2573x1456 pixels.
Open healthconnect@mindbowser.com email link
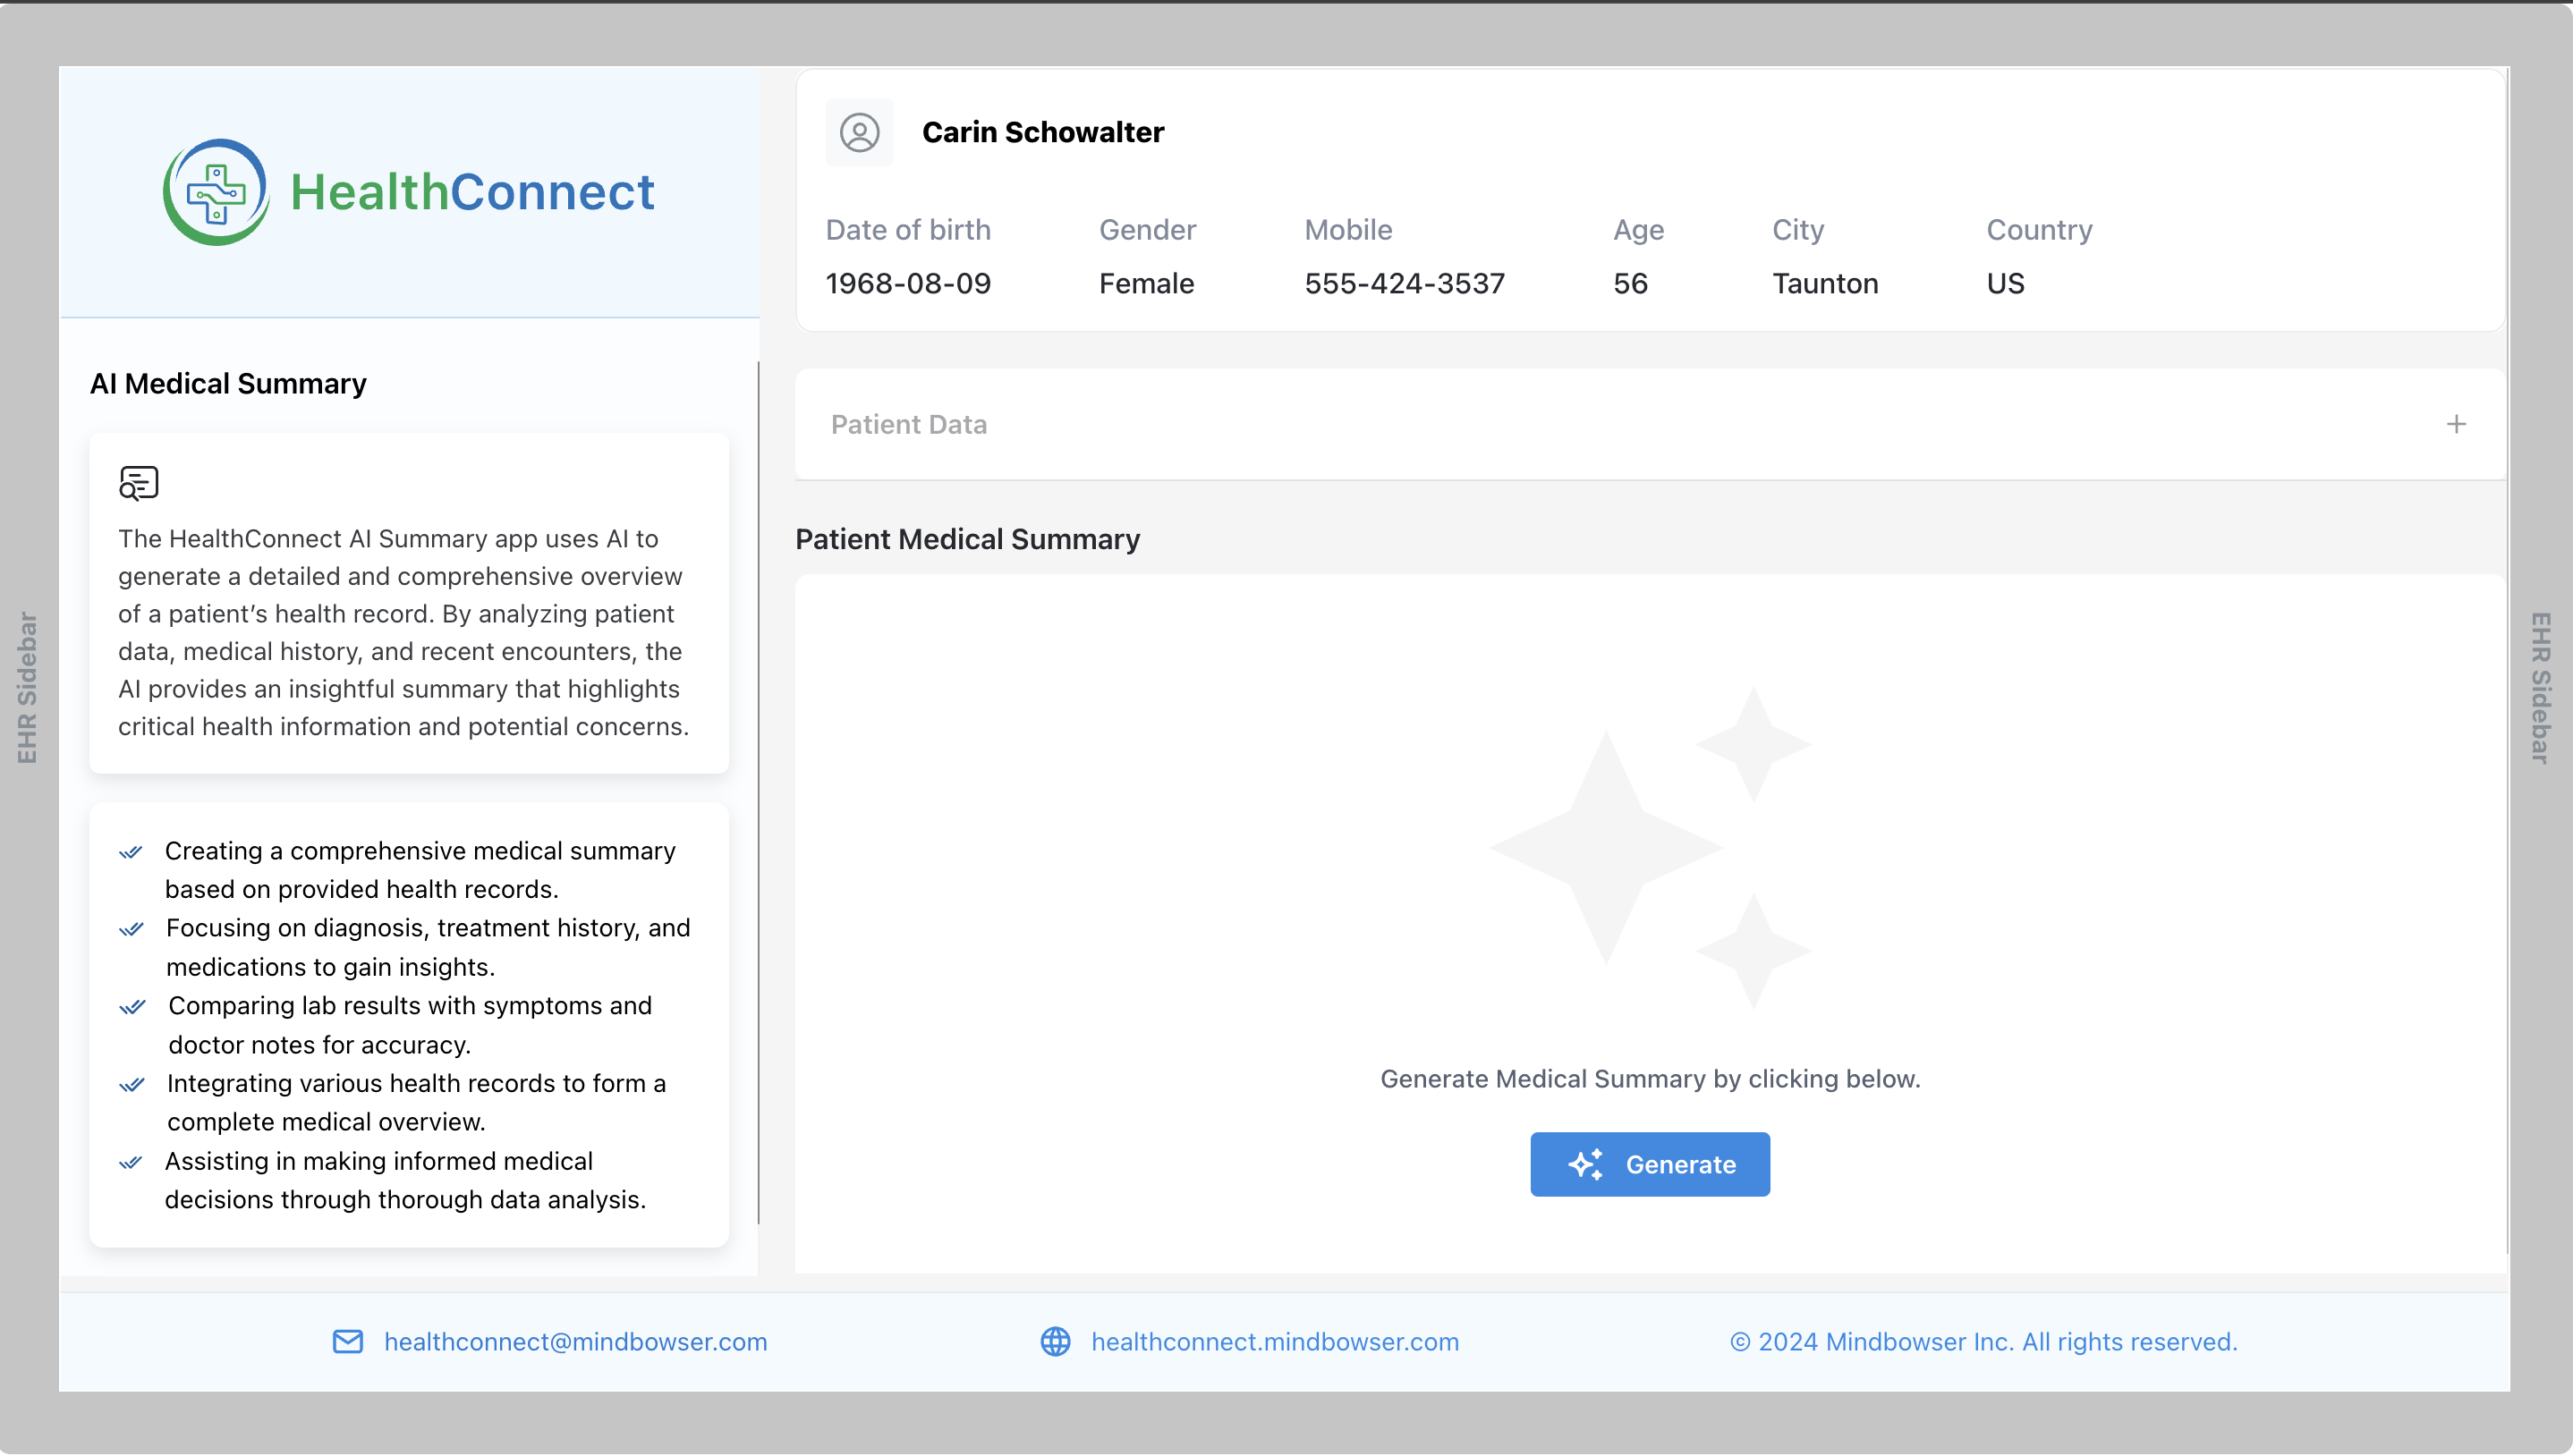576,1341
